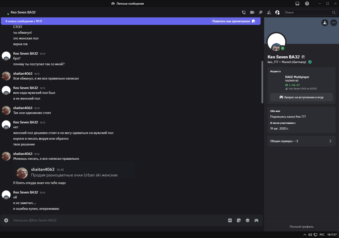Viewport: 339px width, 238px height.
Task: Click the Keo Seven (543 из 5000) party text
Action: point(303,88)
